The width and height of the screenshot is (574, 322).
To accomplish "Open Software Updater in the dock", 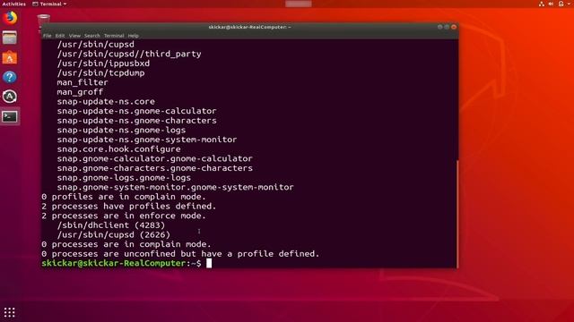I will 10,97.
